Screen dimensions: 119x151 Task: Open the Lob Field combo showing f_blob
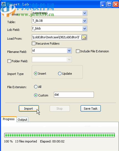59,28
